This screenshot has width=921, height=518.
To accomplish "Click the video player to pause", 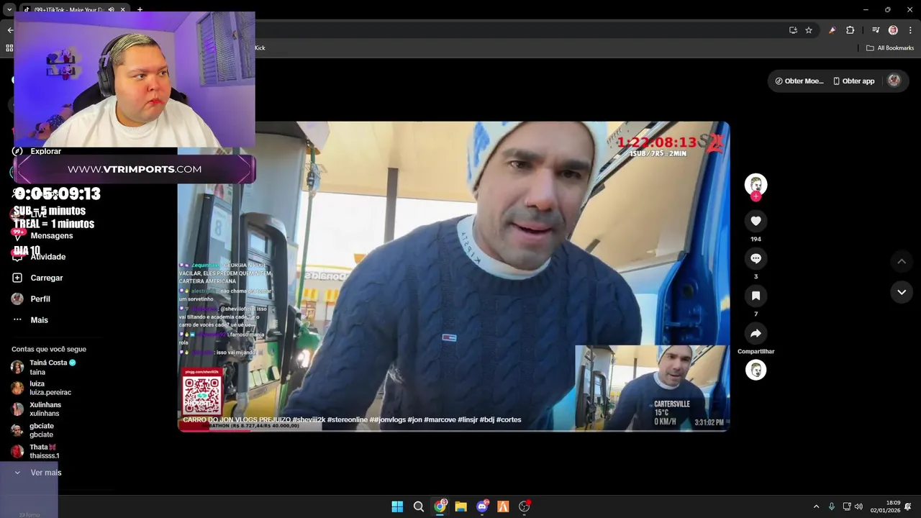I will point(453,276).
